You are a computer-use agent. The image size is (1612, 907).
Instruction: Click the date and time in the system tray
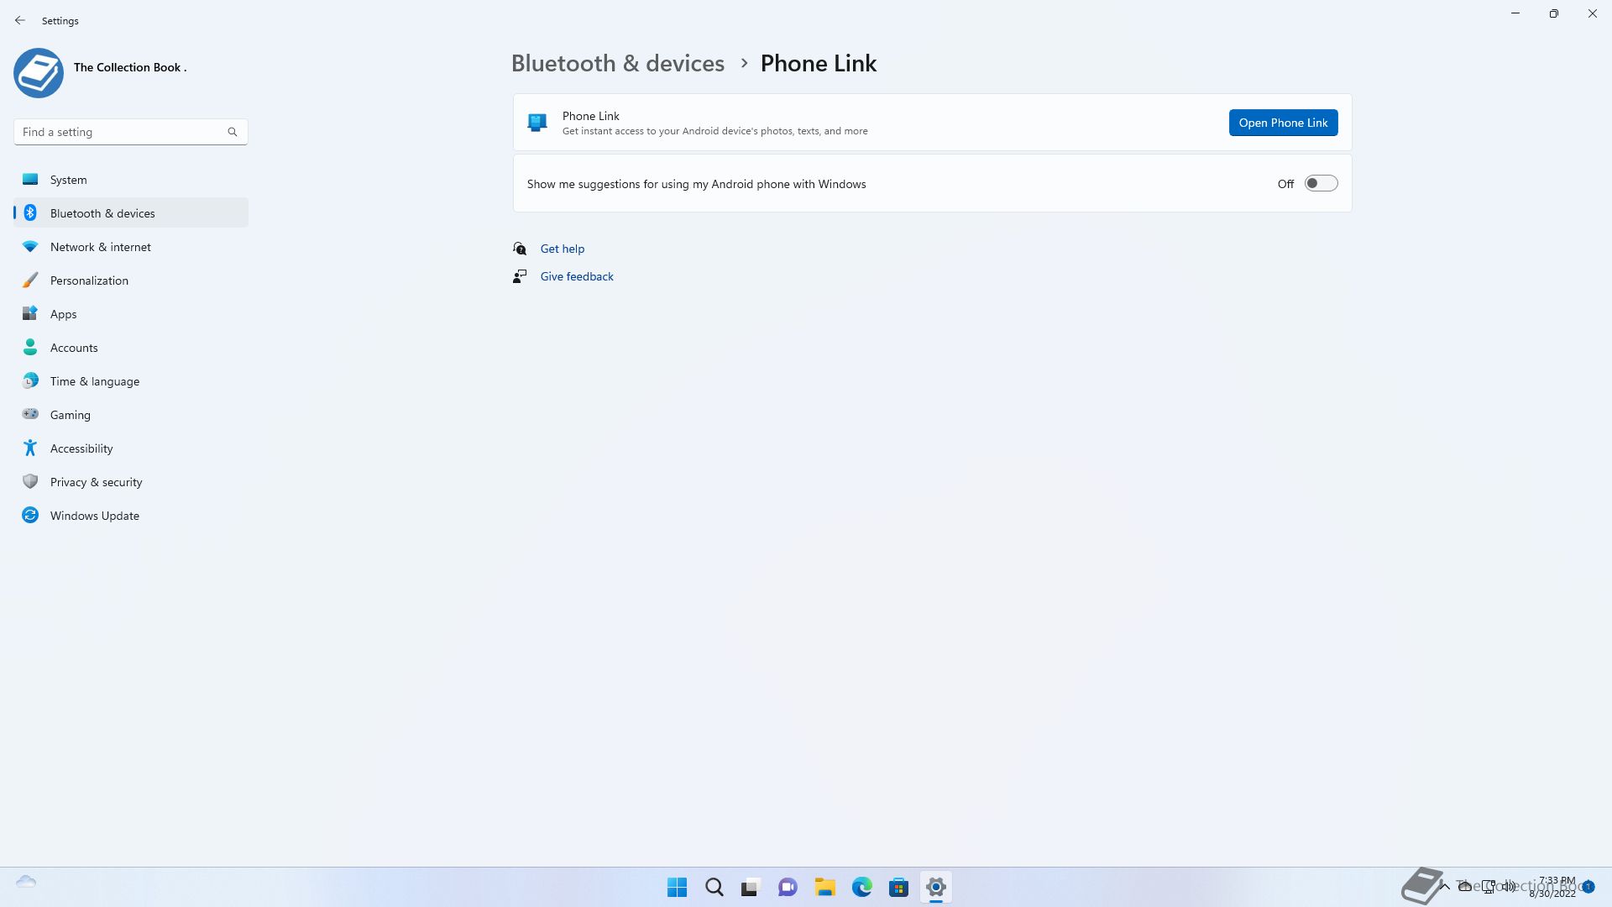[1553, 887]
